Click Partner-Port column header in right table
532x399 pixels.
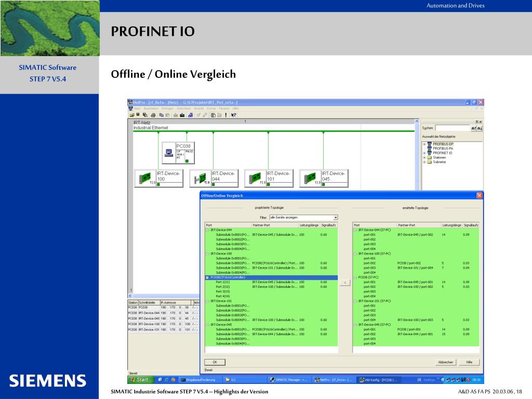(x=419, y=225)
